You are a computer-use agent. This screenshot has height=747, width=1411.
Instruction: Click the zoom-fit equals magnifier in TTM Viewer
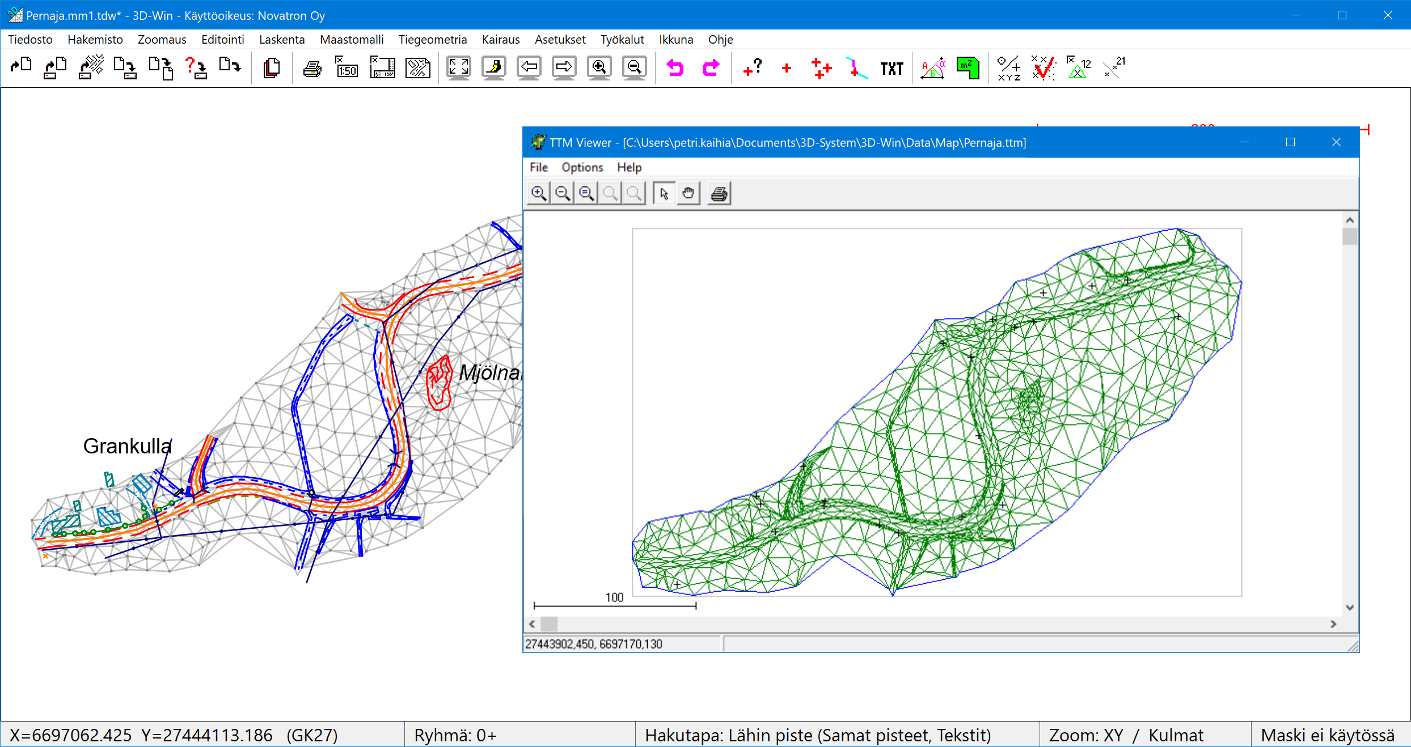point(586,194)
